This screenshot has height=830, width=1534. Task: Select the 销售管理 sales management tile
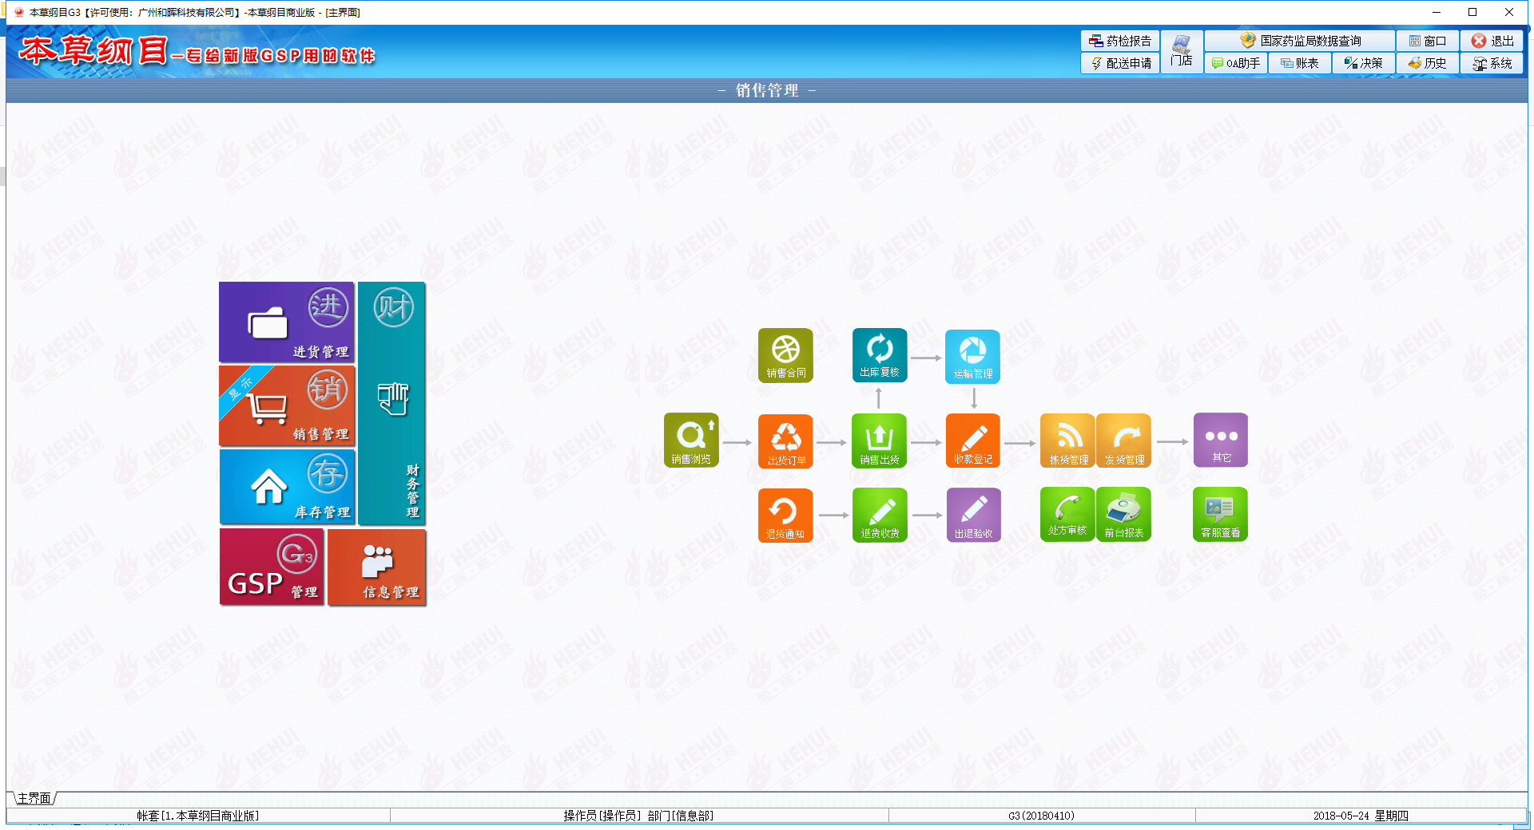287,405
